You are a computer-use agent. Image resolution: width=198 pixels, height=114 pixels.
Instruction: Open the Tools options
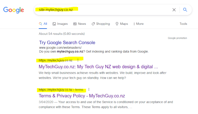[x=183, y=24]
